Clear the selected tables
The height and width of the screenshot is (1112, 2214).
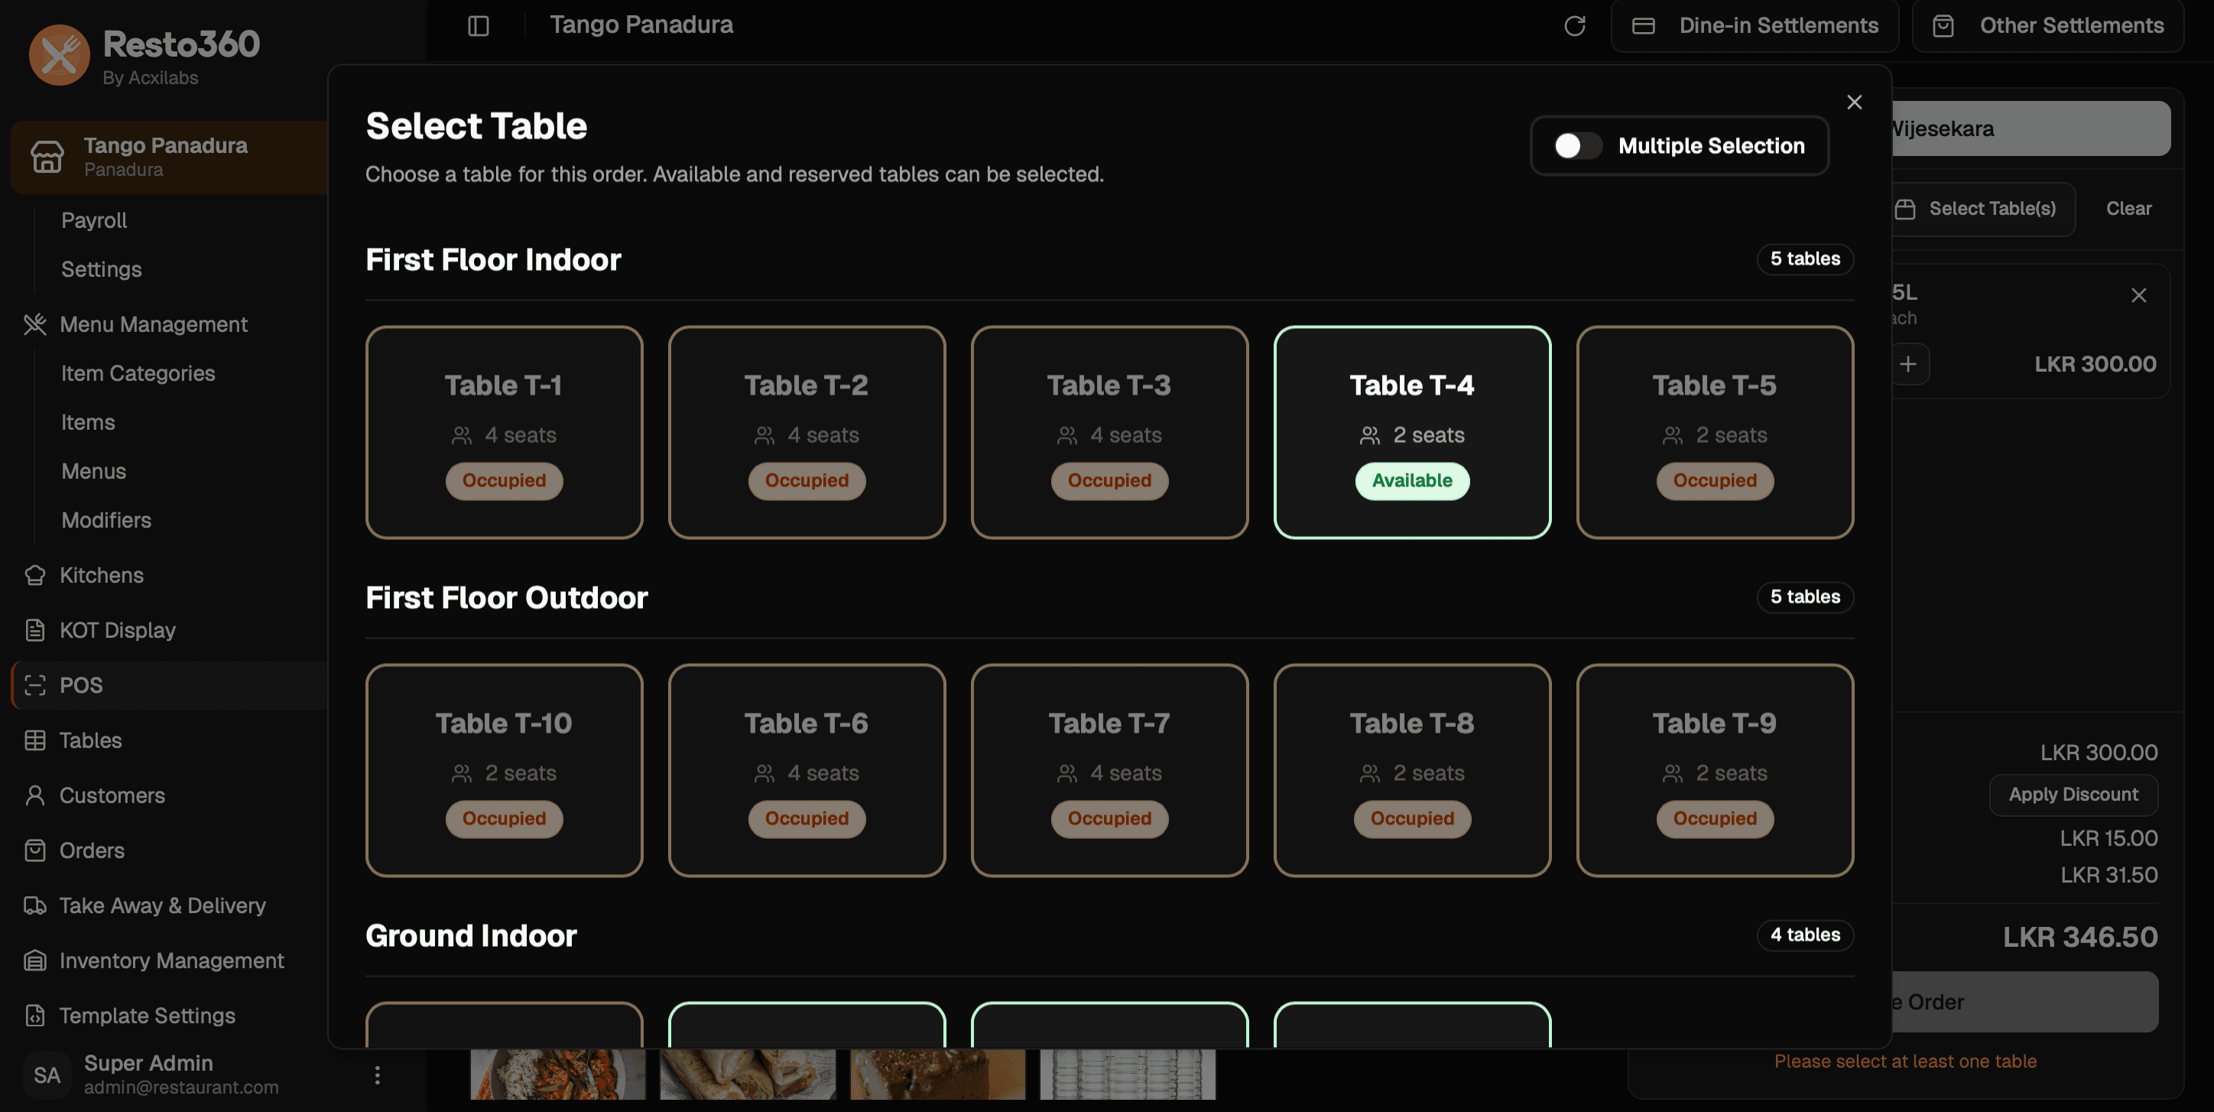pos(2128,208)
